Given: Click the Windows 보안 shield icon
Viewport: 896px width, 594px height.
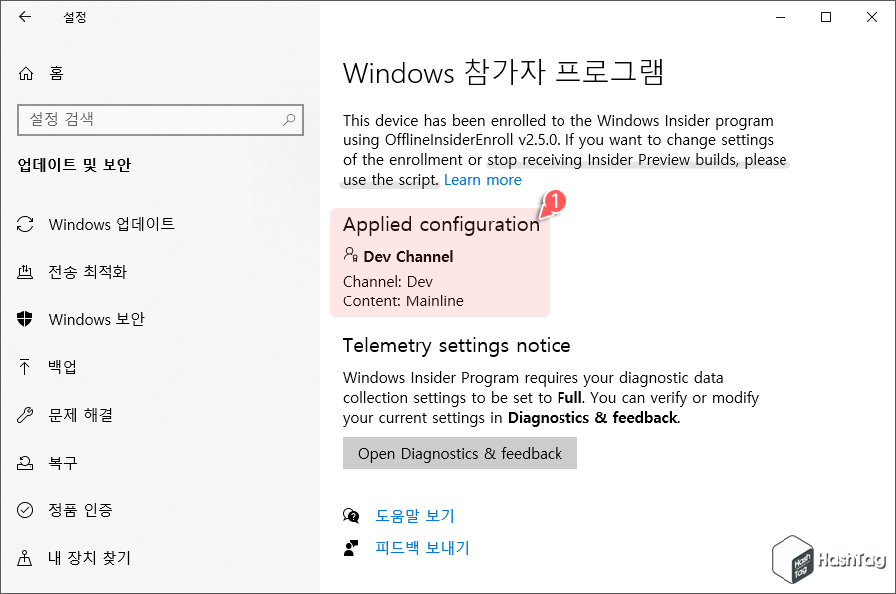Looking at the screenshot, I should pos(25,319).
